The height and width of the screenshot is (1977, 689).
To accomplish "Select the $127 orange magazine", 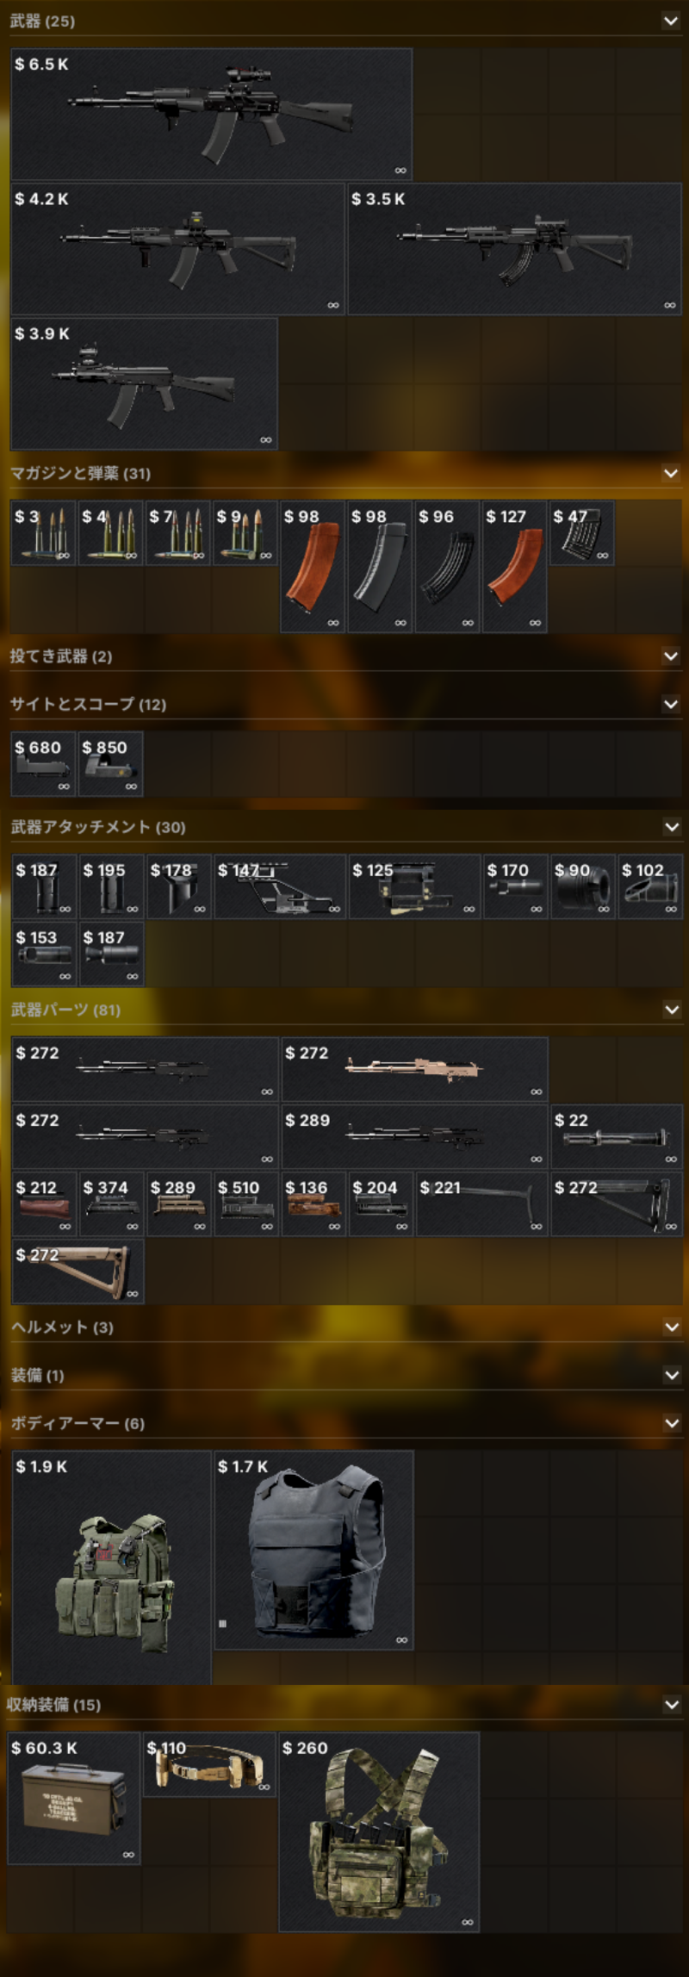I will click(514, 566).
